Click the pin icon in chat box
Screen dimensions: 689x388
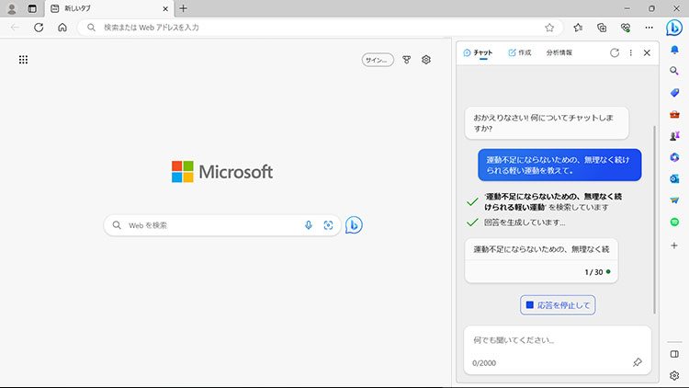coord(638,362)
